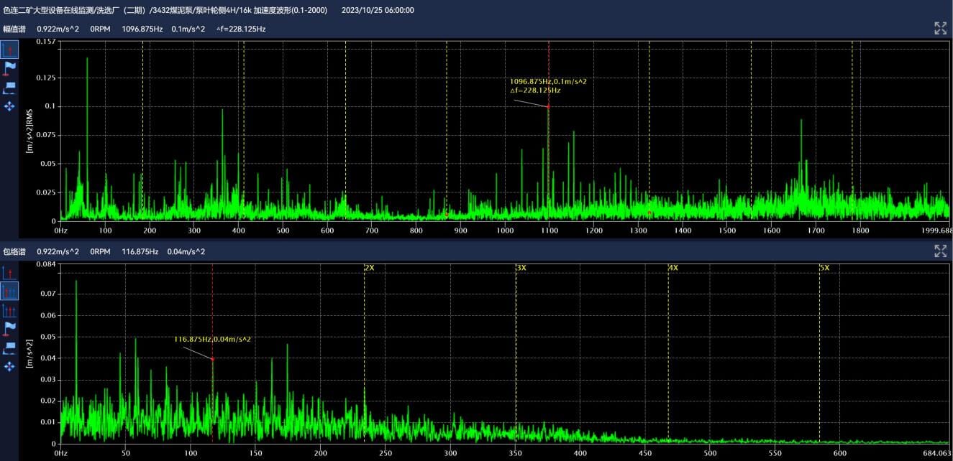
Task: Click the 3X harmonic marker label
Action: coord(521,268)
